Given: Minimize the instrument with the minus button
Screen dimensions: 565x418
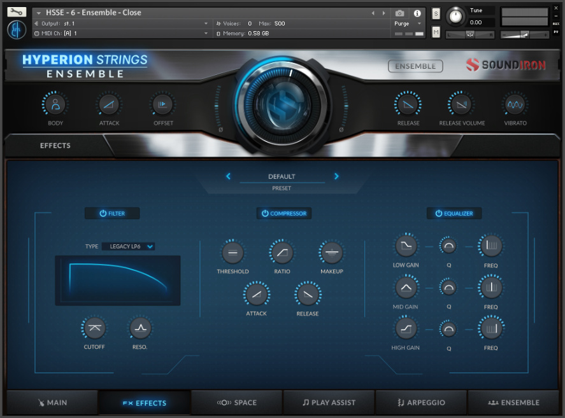Looking at the screenshot, I should pyautogui.click(x=556, y=16).
